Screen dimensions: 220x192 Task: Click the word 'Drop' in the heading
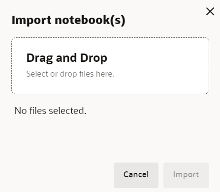94,58
